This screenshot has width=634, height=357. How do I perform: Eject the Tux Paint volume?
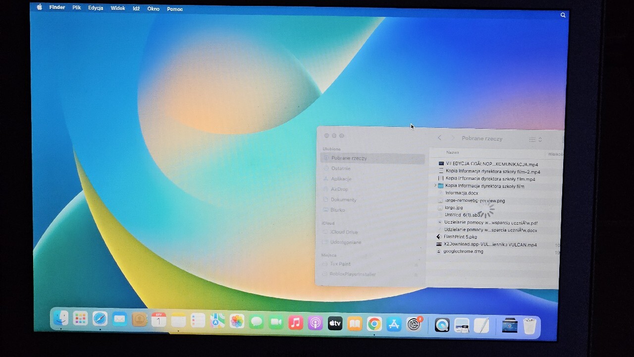416,265
